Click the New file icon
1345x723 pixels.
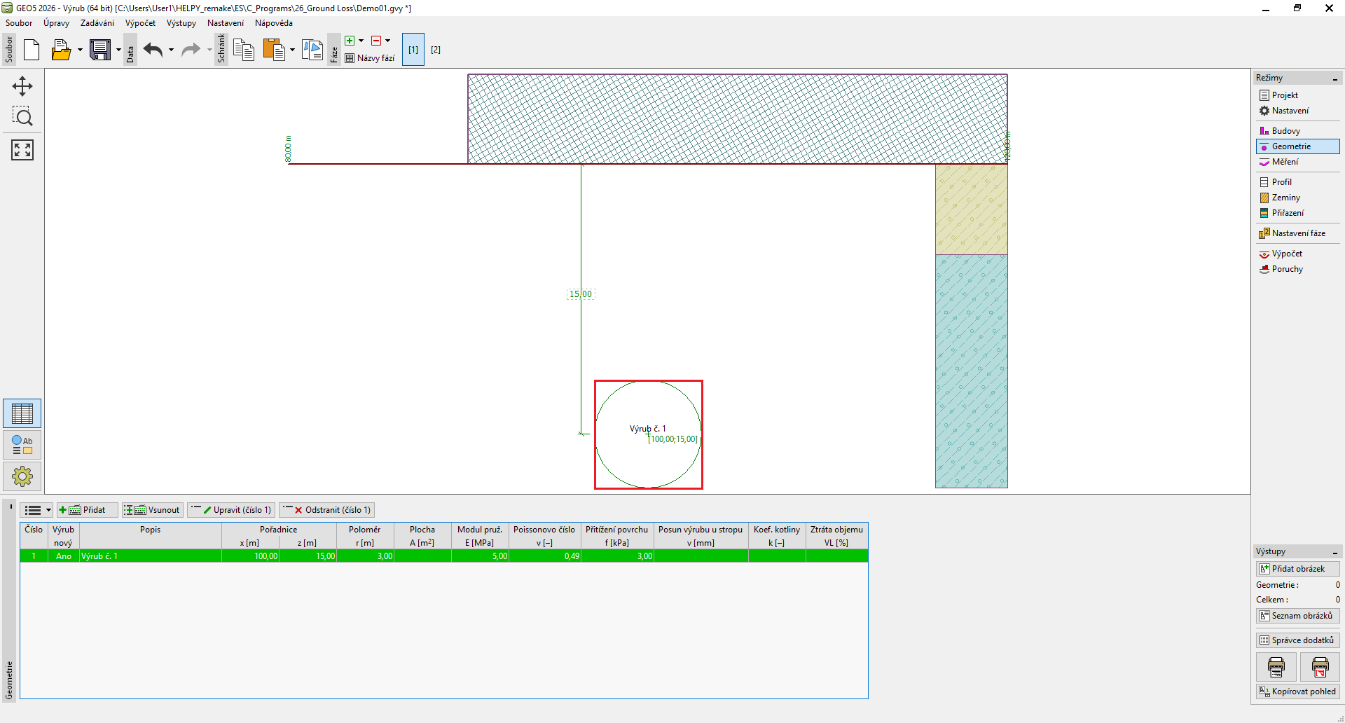[32, 50]
